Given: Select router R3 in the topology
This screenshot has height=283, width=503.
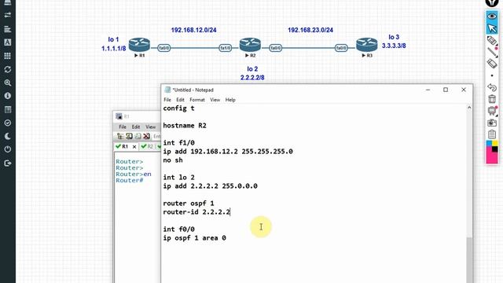Looking at the screenshot, I should coord(367,45).
